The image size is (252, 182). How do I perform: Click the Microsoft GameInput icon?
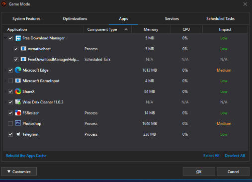pos(18,81)
